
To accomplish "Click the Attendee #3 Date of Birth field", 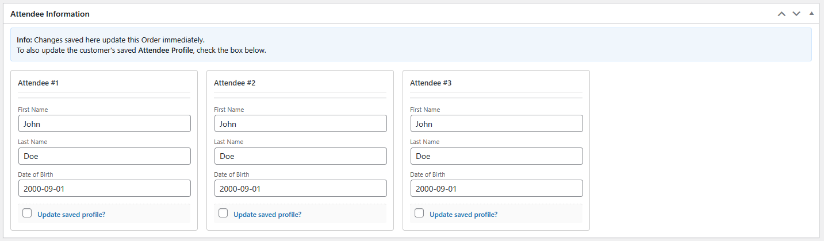I will coord(496,188).
